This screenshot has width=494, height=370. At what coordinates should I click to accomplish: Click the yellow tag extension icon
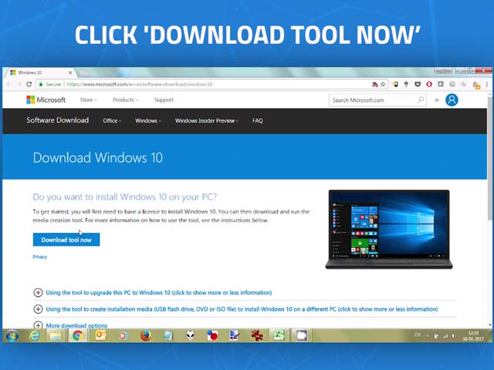pyautogui.click(x=394, y=84)
